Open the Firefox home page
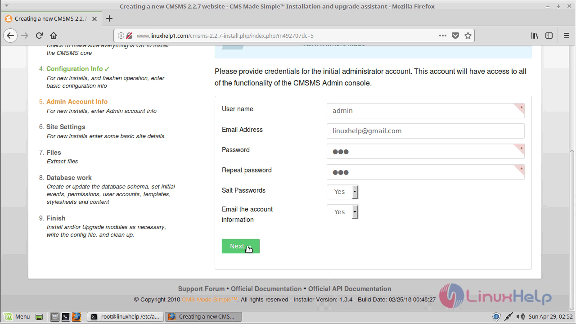 (54, 36)
